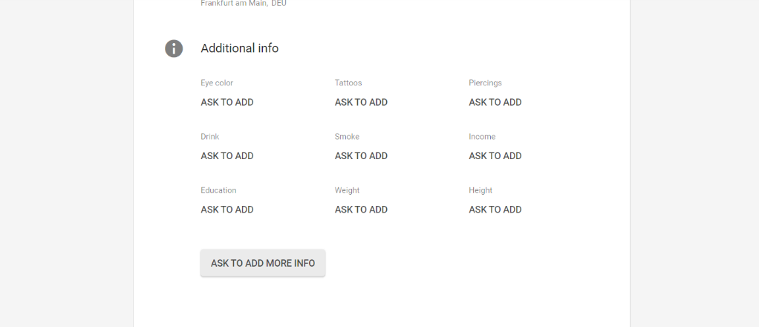Image resolution: width=759 pixels, height=327 pixels.
Task: Click the Income label
Action: tap(482, 137)
